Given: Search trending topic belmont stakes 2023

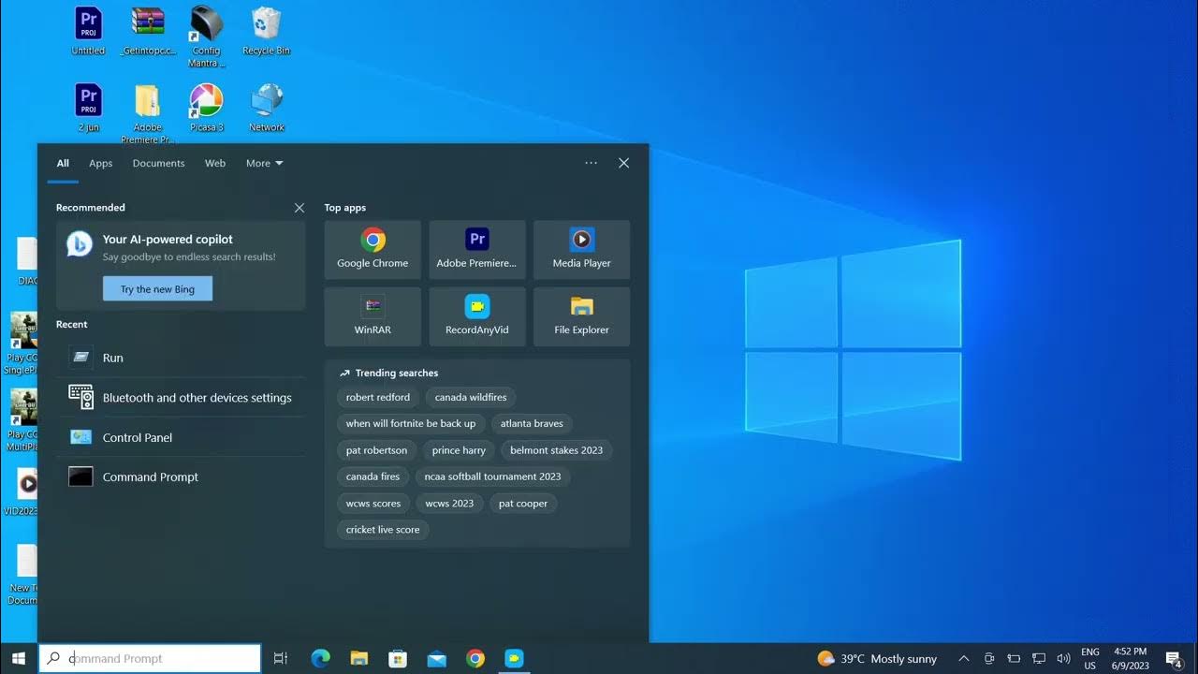Looking at the screenshot, I should pyautogui.click(x=557, y=450).
